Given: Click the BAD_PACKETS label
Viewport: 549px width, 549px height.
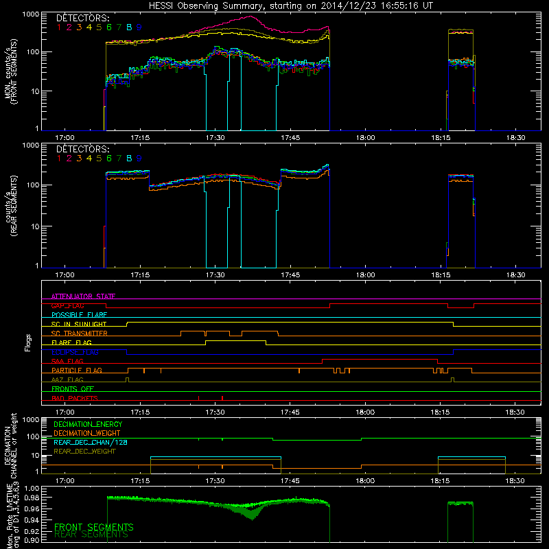Looking at the screenshot, I should [75, 398].
